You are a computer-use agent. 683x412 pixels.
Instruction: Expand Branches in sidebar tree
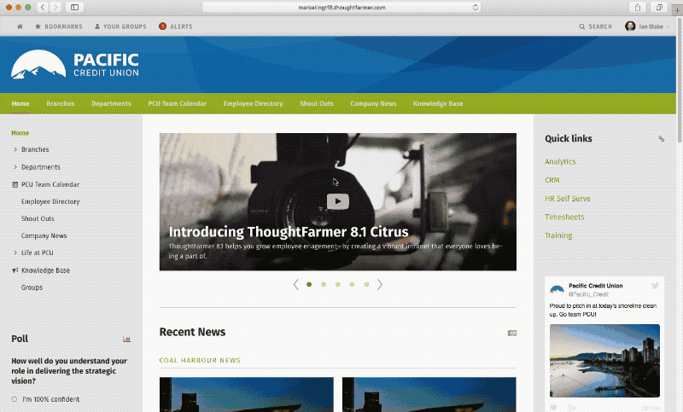click(15, 149)
